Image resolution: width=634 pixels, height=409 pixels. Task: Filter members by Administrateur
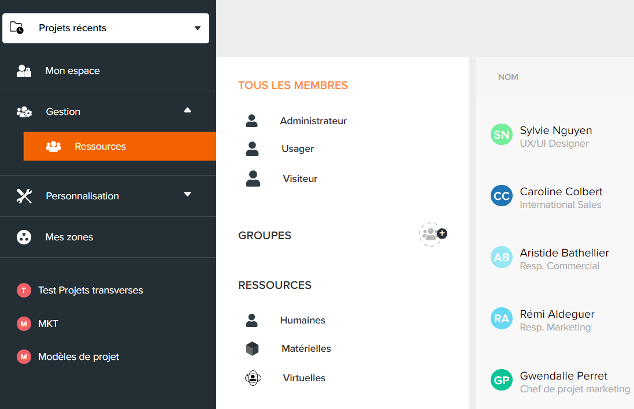point(313,121)
